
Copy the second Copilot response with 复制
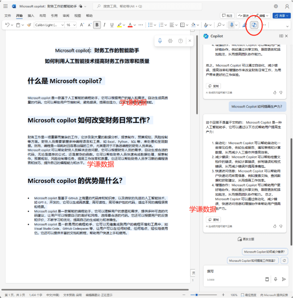pyautogui.click(x=213, y=220)
